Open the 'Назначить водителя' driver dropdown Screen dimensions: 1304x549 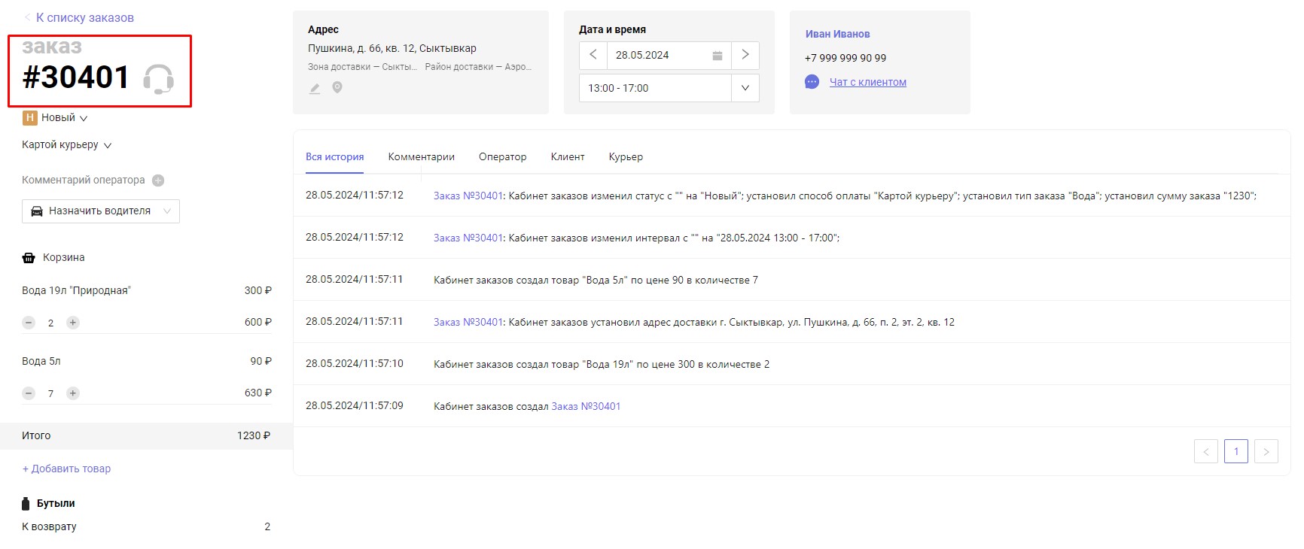click(x=101, y=211)
